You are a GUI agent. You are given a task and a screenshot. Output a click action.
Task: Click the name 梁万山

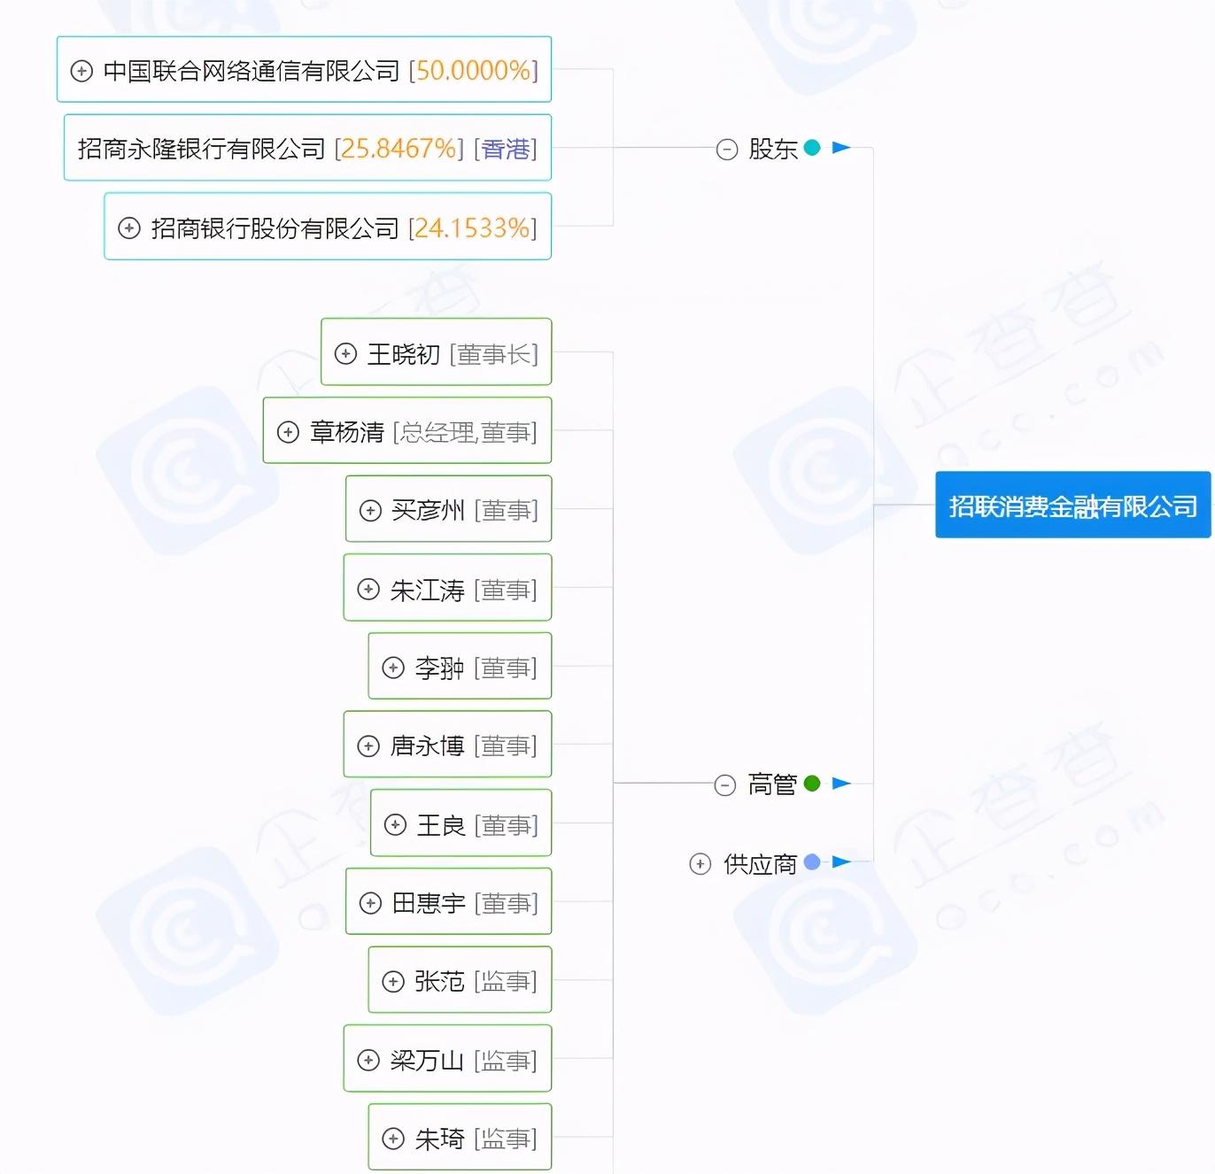click(x=428, y=1060)
